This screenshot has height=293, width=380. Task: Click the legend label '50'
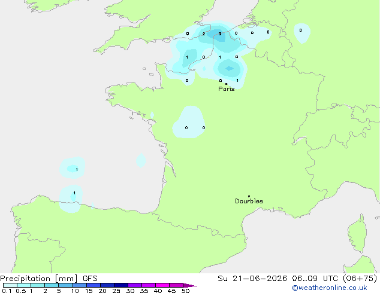tap(185, 291)
